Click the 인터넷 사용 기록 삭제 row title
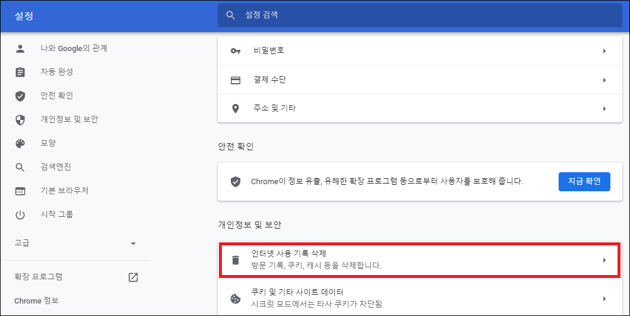The width and height of the screenshot is (630, 316). coord(289,254)
